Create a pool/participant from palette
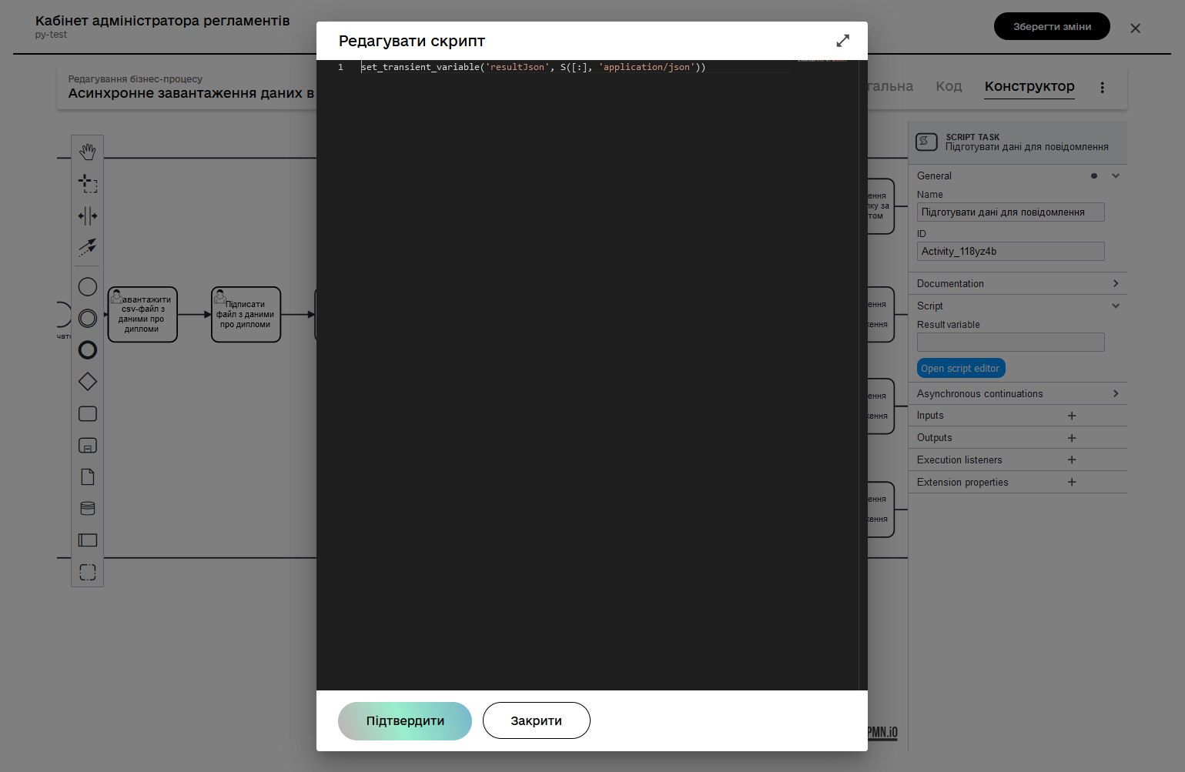Viewport: 1185px width, 772px height. click(x=88, y=540)
